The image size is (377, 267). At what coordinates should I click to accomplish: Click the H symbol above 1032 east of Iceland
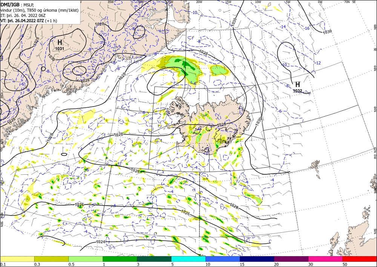point(298,84)
